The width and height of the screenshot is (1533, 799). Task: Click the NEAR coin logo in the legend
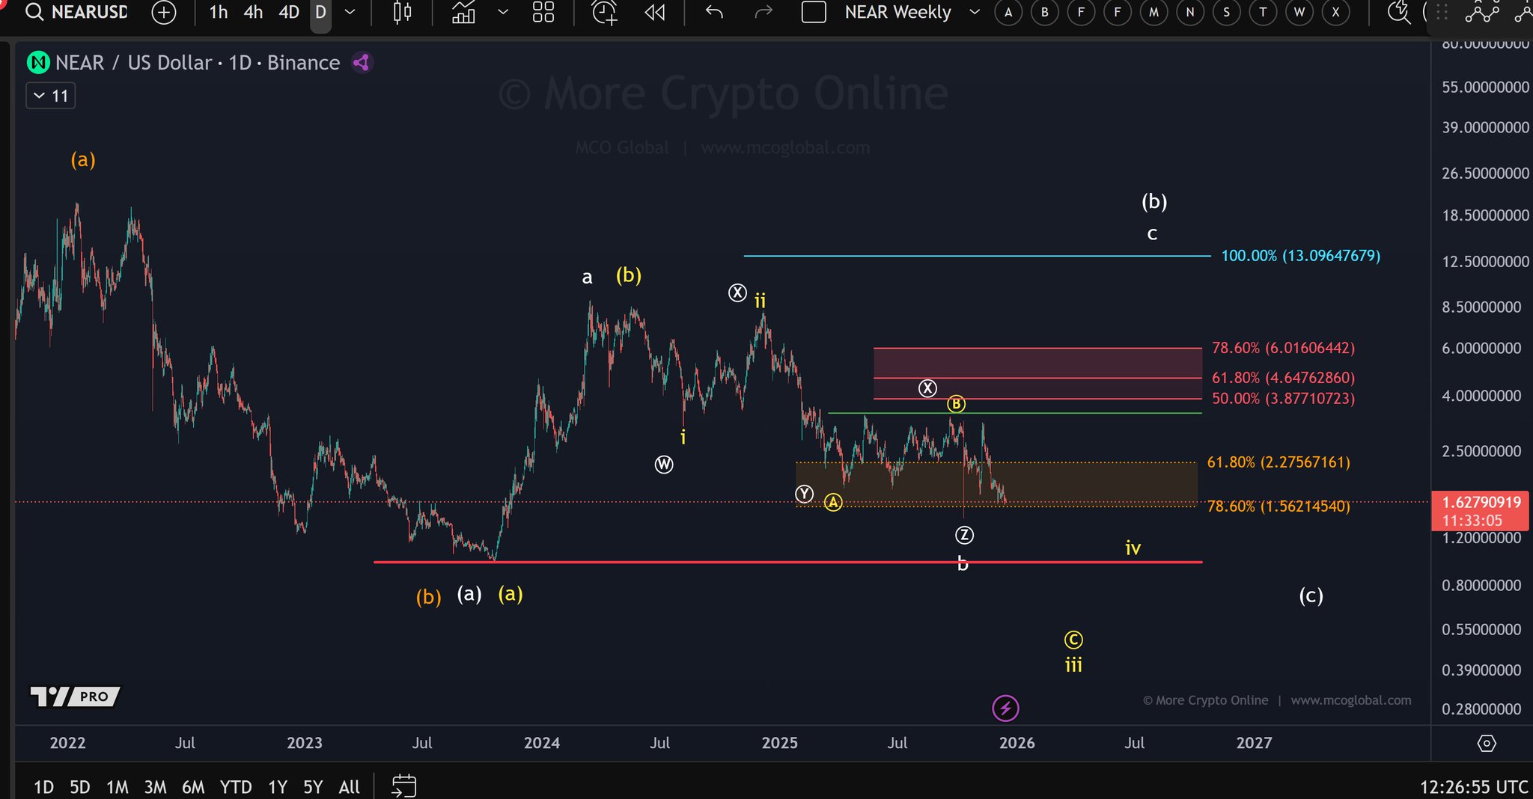37,63
